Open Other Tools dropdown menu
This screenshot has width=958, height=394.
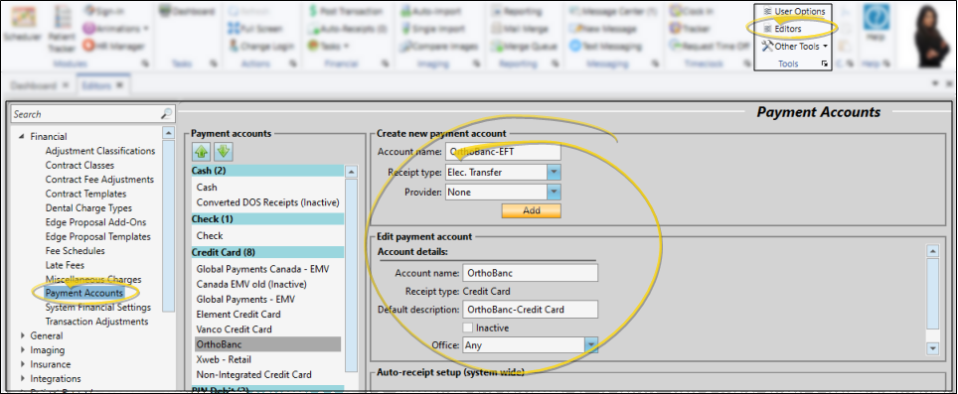coord(795,46)
